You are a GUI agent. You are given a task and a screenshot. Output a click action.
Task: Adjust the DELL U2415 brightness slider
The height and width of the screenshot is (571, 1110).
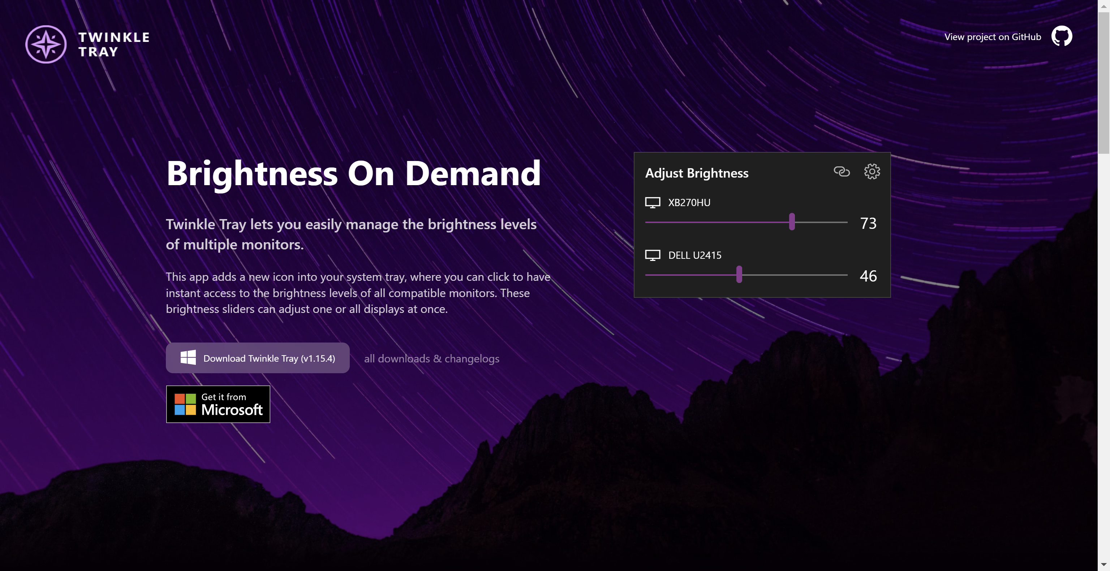tap(746, 275)
